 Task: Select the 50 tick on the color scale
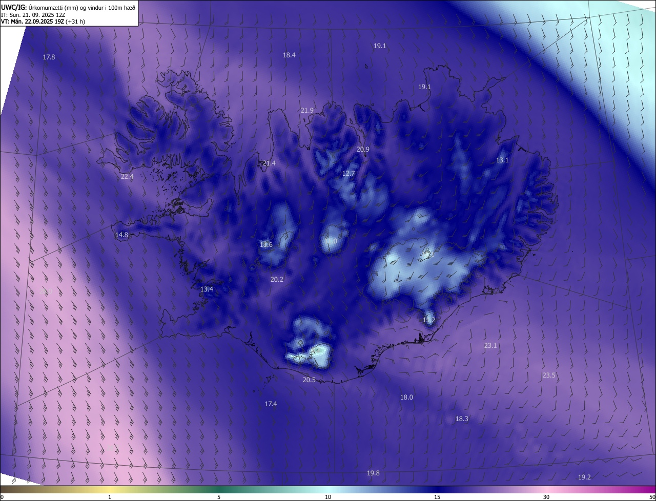(x=652, y=497)
